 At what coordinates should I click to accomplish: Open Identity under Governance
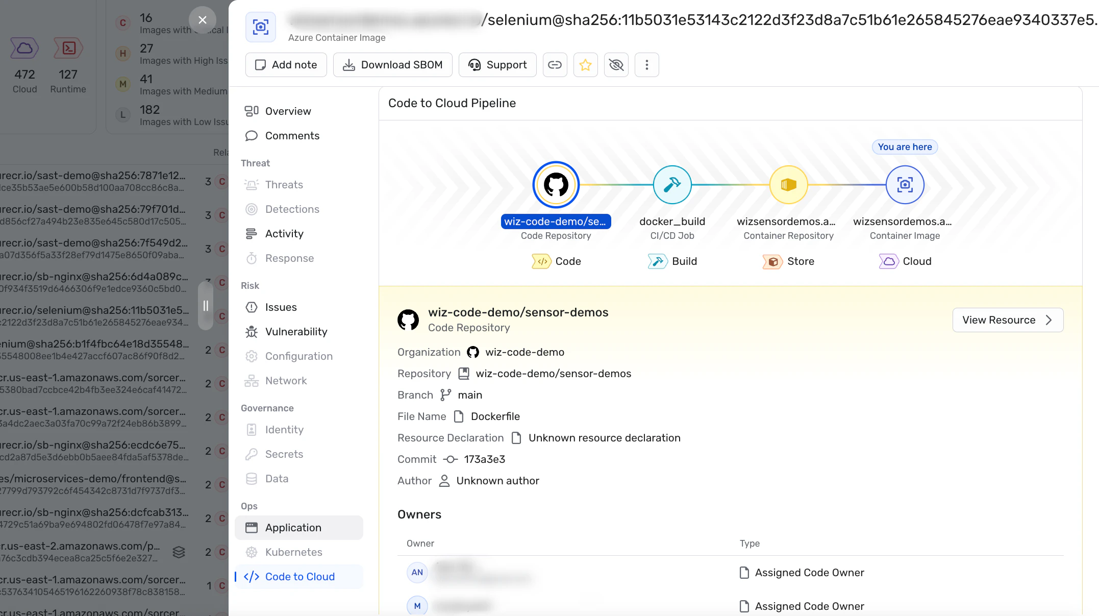299,430
